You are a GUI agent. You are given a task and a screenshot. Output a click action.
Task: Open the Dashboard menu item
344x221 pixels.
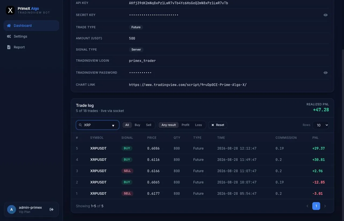[31, 26]
